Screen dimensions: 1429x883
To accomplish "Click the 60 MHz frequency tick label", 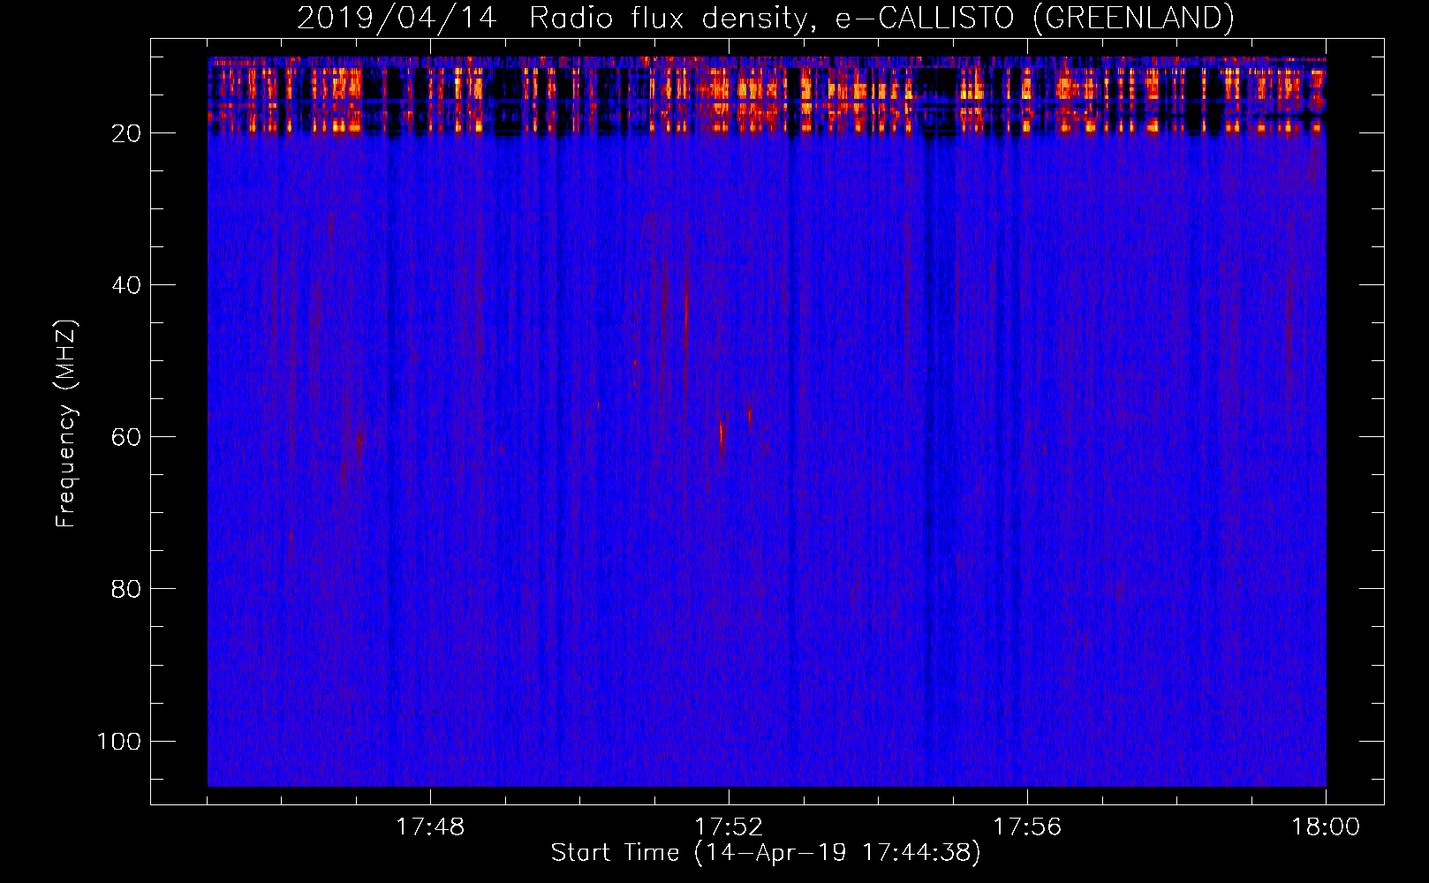I will pyautogui.click(x=126, y=437).
